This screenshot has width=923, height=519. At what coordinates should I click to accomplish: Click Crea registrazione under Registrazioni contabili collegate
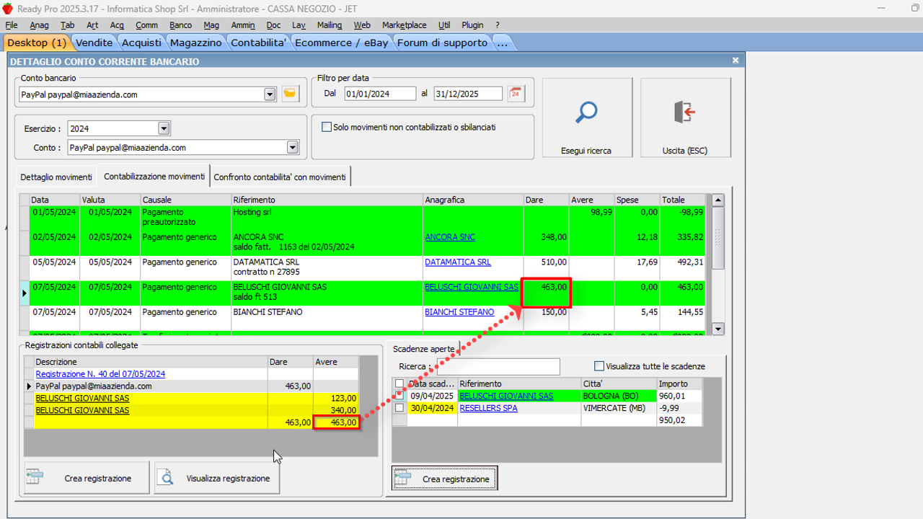tap(87, 478)
